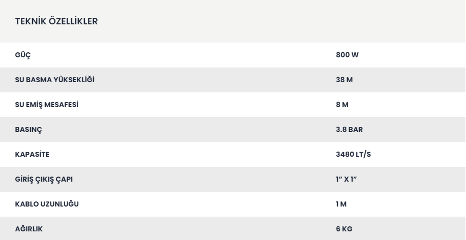The image size is (466, 240).
Task: Click the 3.8 BAR pressure value
Action: tap(349, 130)
